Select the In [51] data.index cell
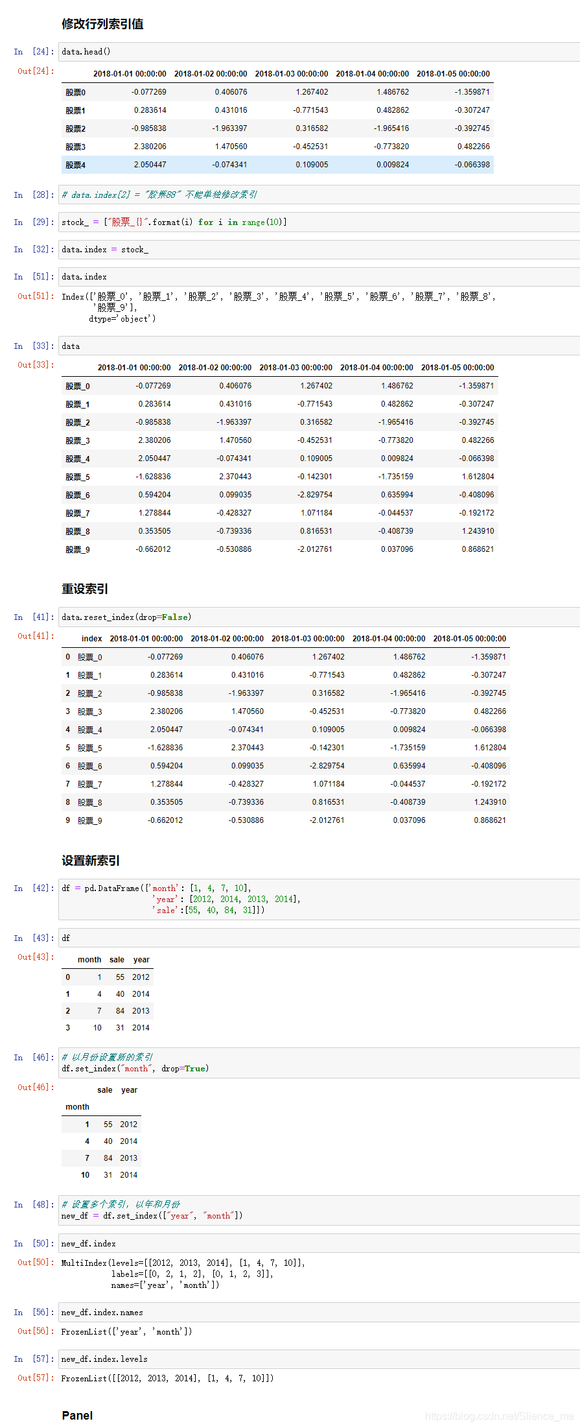 (319, 276)
